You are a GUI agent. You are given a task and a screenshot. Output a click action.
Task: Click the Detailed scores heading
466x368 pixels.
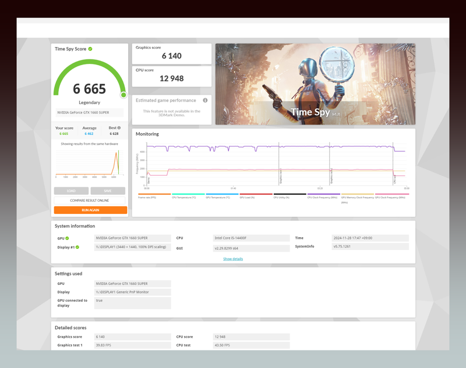(70, 328)
